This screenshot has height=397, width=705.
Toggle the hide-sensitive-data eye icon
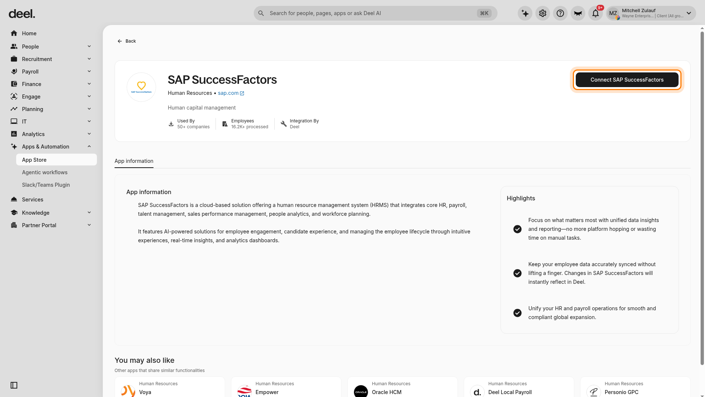click(x=578, y=13)
